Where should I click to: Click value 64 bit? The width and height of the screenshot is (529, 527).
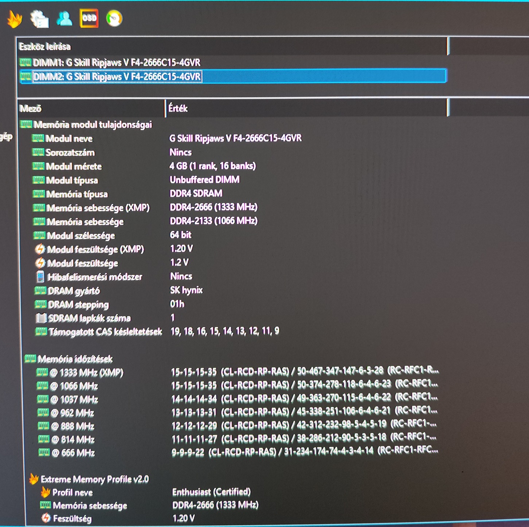coord(181,235)
